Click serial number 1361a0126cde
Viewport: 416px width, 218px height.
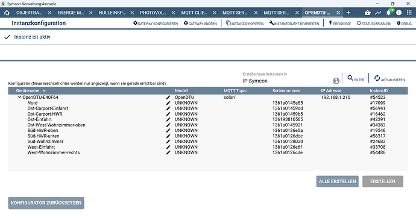coord(288,152)
